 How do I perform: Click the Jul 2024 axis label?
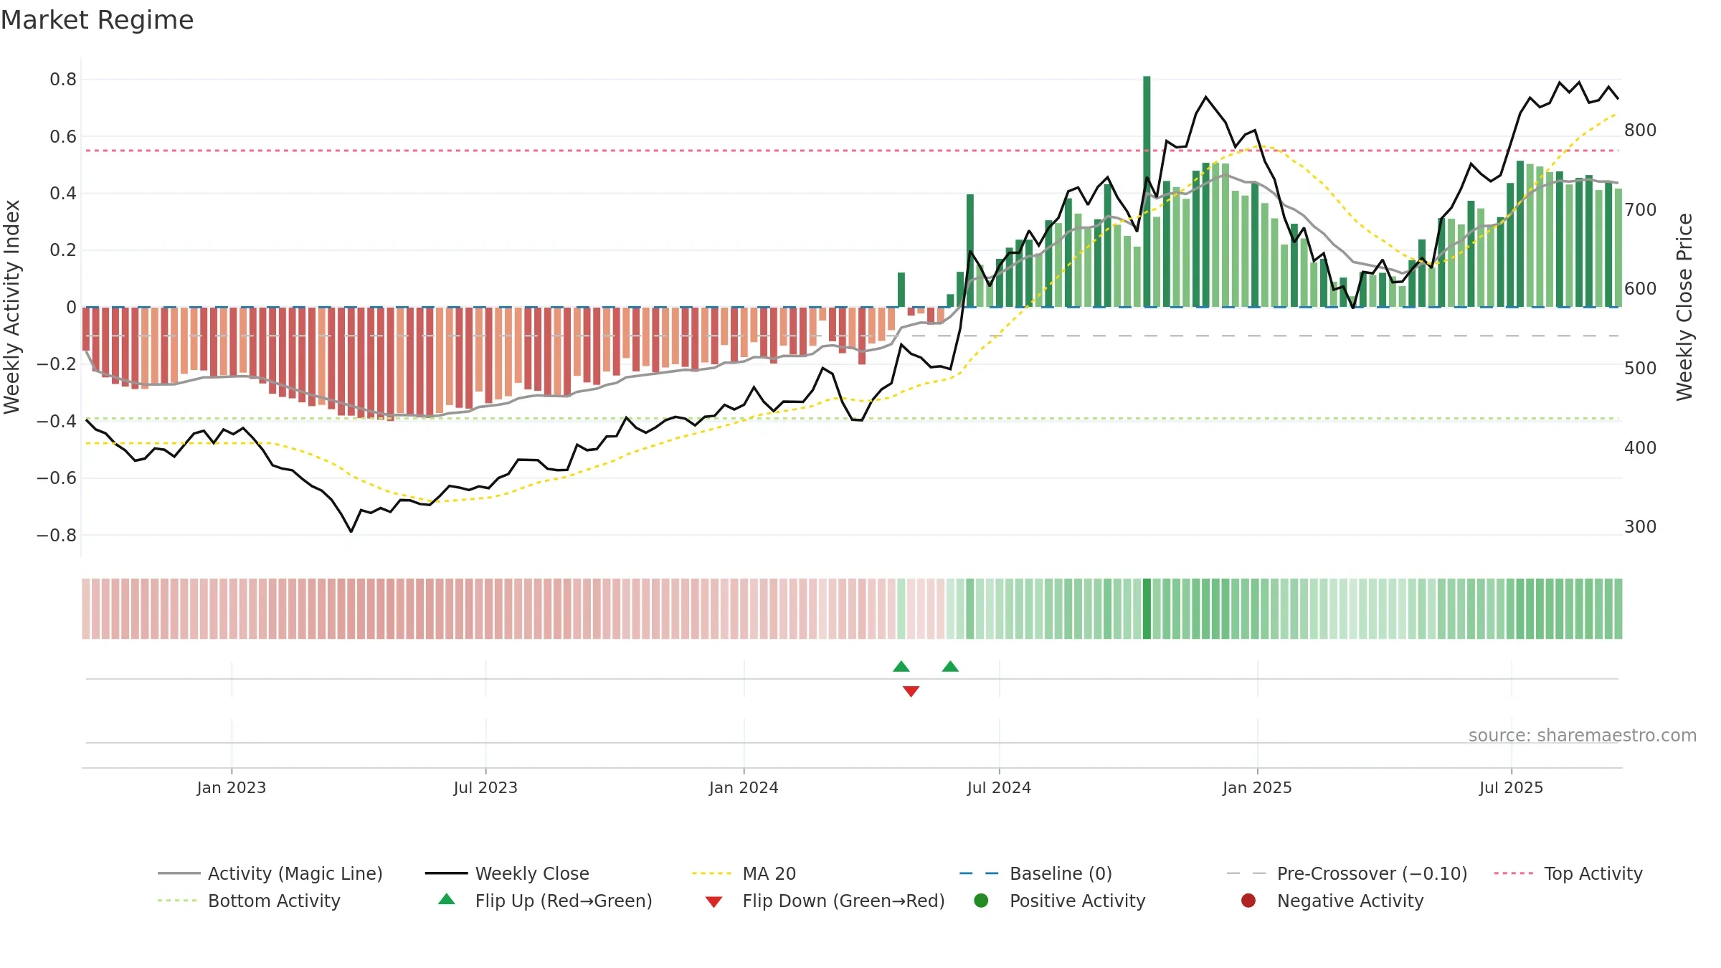(999, 787)
